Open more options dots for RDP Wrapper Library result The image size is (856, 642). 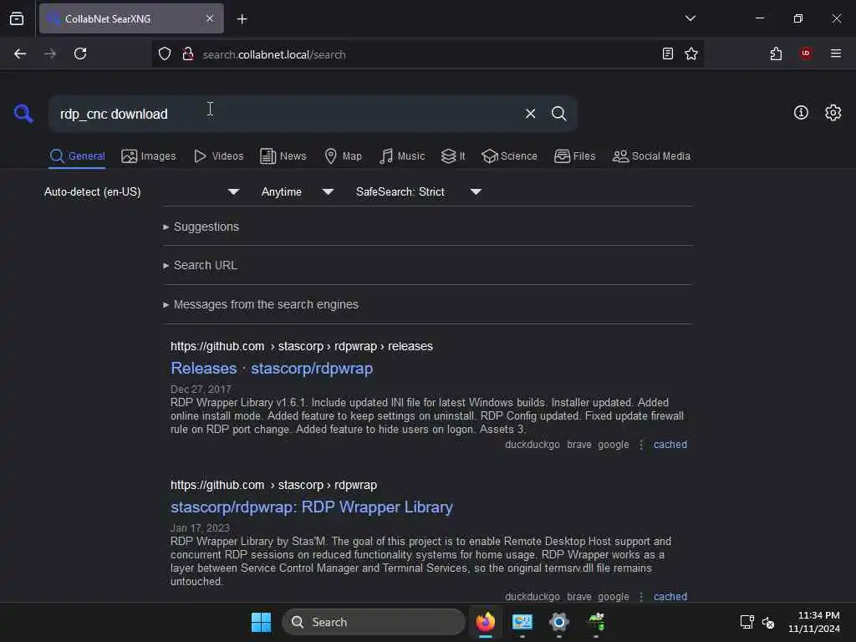click(x=641, y=597)
